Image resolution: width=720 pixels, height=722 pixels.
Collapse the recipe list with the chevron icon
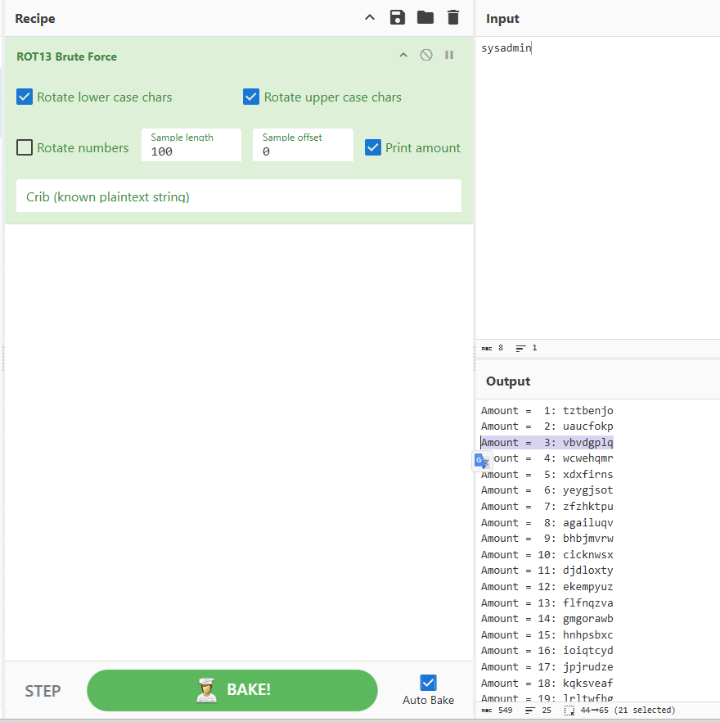pyautogui.click(x=370, y=18)
